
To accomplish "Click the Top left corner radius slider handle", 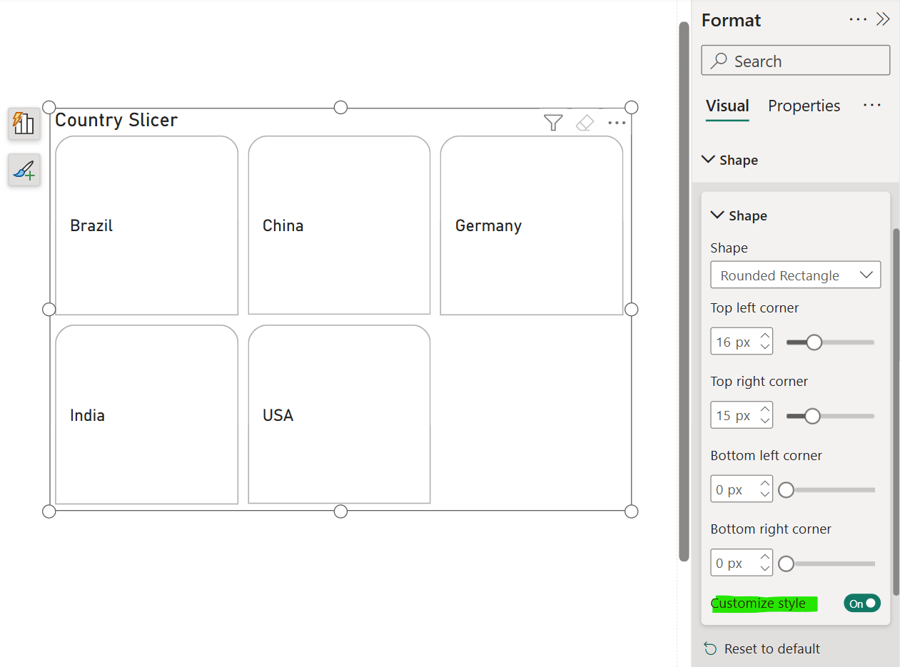I will (814, 342).
